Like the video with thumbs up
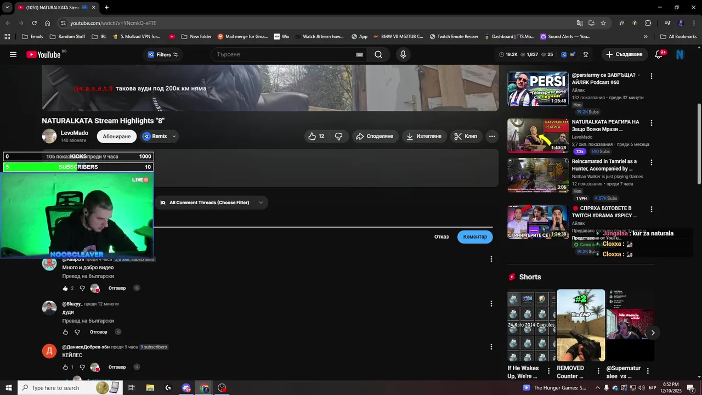The width and height of the screenshot is (702, 395). click(317, 136)
